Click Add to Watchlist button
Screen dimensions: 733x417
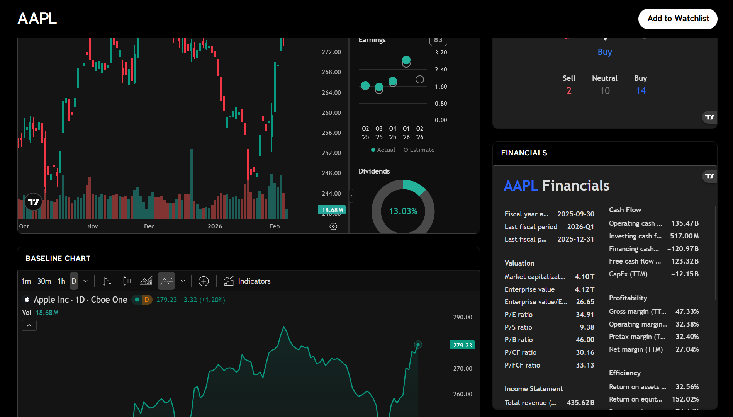pos(678,19)
